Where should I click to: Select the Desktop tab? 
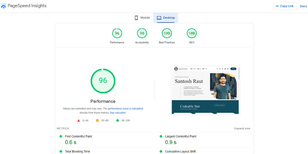(166, 18)
